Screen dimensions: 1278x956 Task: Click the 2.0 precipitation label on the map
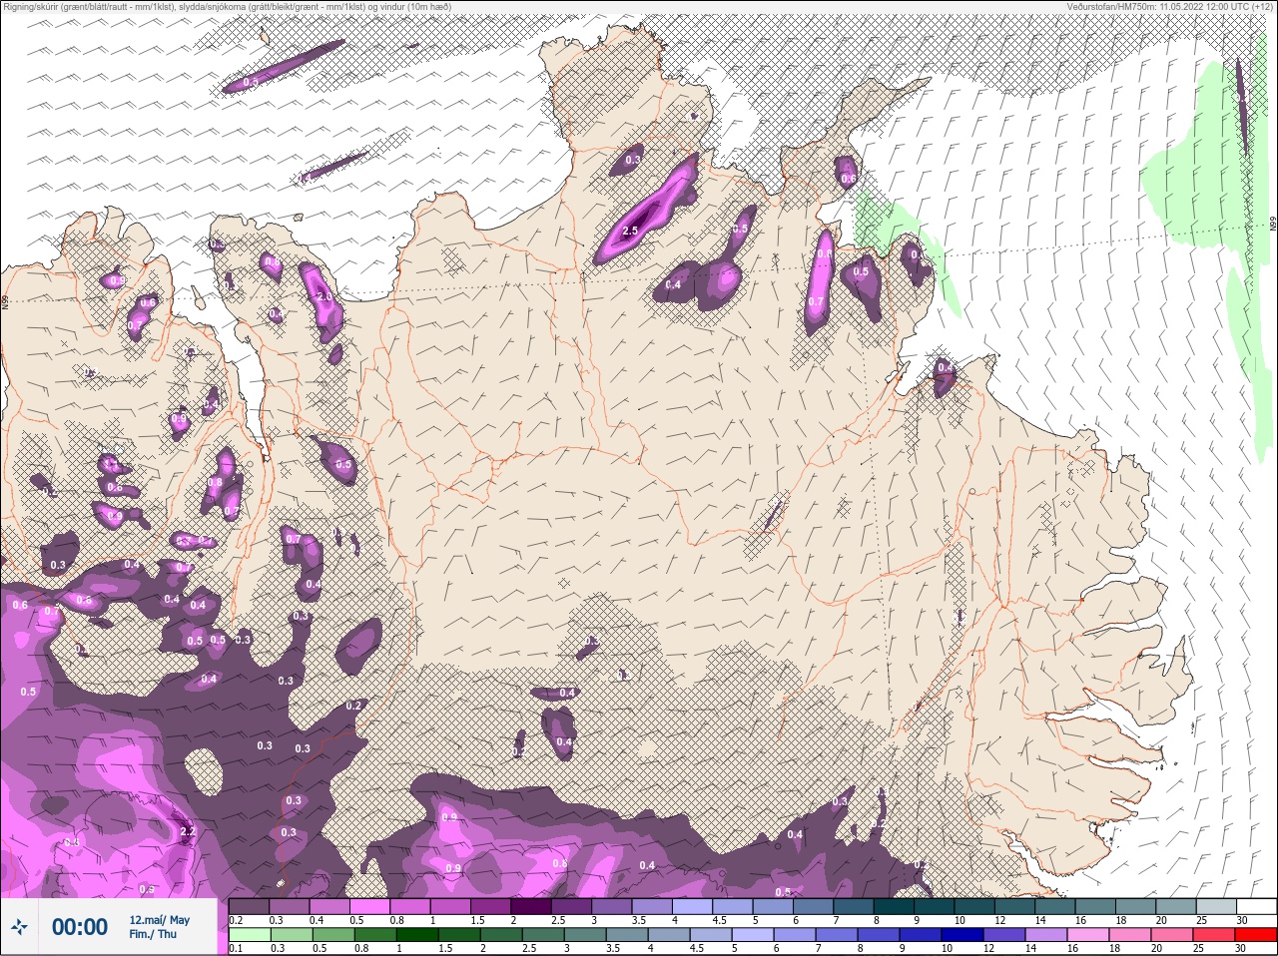coord(323,297)
